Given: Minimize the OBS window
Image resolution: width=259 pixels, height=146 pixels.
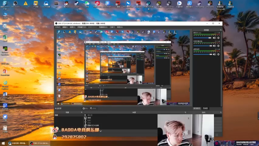Looking at the screenshot, I should pos(207,23).
